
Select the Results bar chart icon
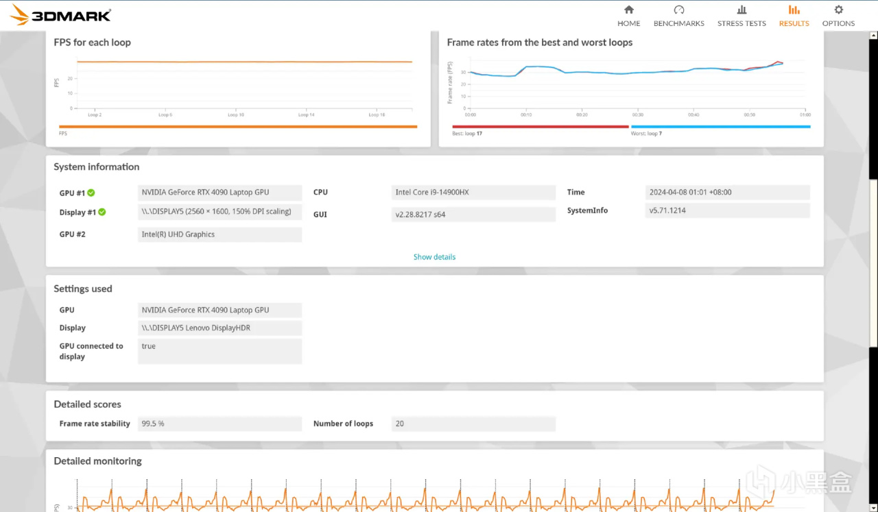[x=794, y=10]
